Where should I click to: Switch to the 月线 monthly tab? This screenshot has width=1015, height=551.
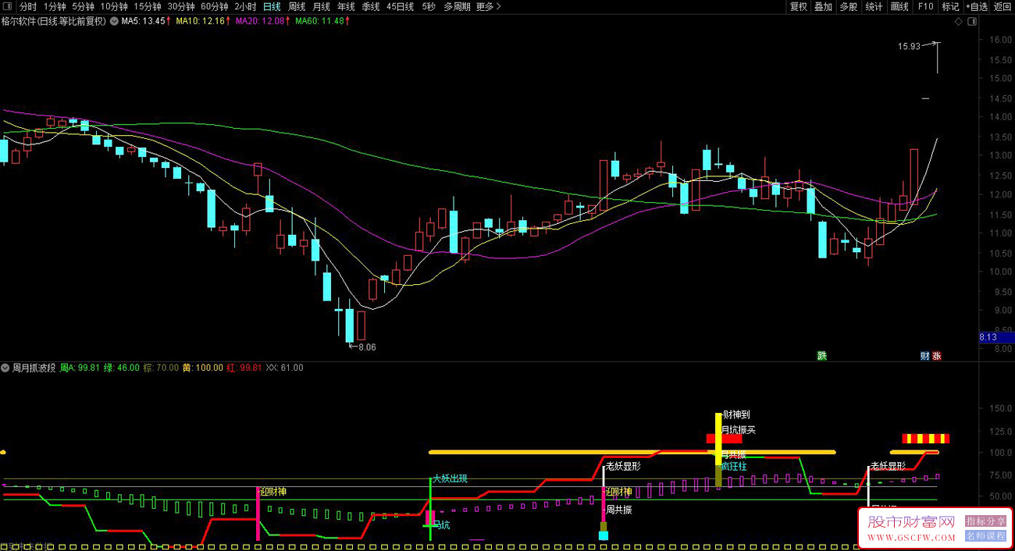[x=322, y=6]
